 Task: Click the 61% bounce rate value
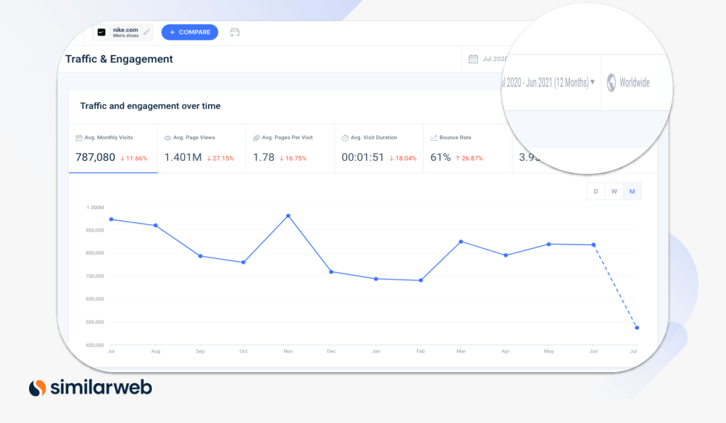point(440,157)
